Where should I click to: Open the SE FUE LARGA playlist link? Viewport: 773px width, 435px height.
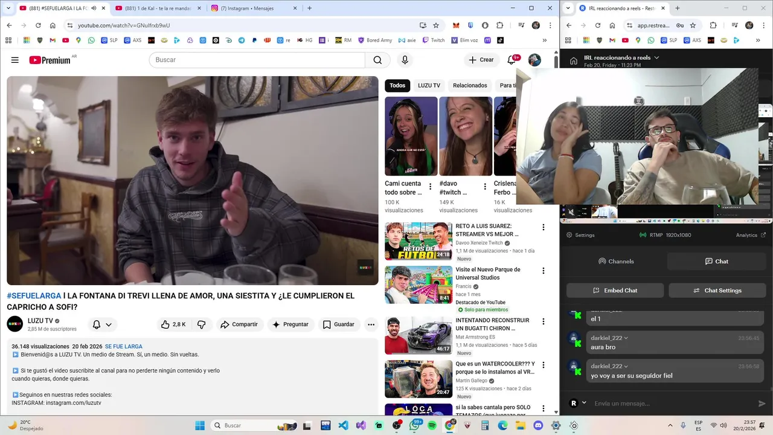124,347
